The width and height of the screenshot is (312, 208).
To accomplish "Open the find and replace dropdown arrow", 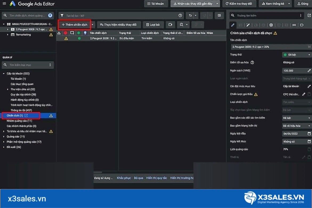I will pyautogui.click(x=187, y=25).
